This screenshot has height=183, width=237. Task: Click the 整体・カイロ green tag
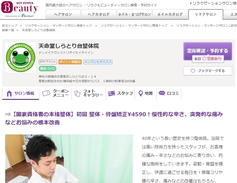[48, 69]
